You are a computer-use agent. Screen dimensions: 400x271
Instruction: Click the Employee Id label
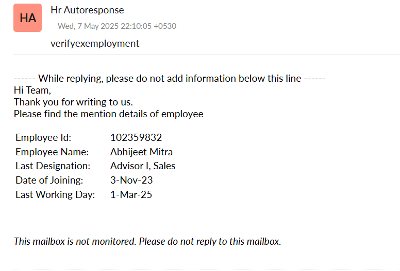pos(43,137)
